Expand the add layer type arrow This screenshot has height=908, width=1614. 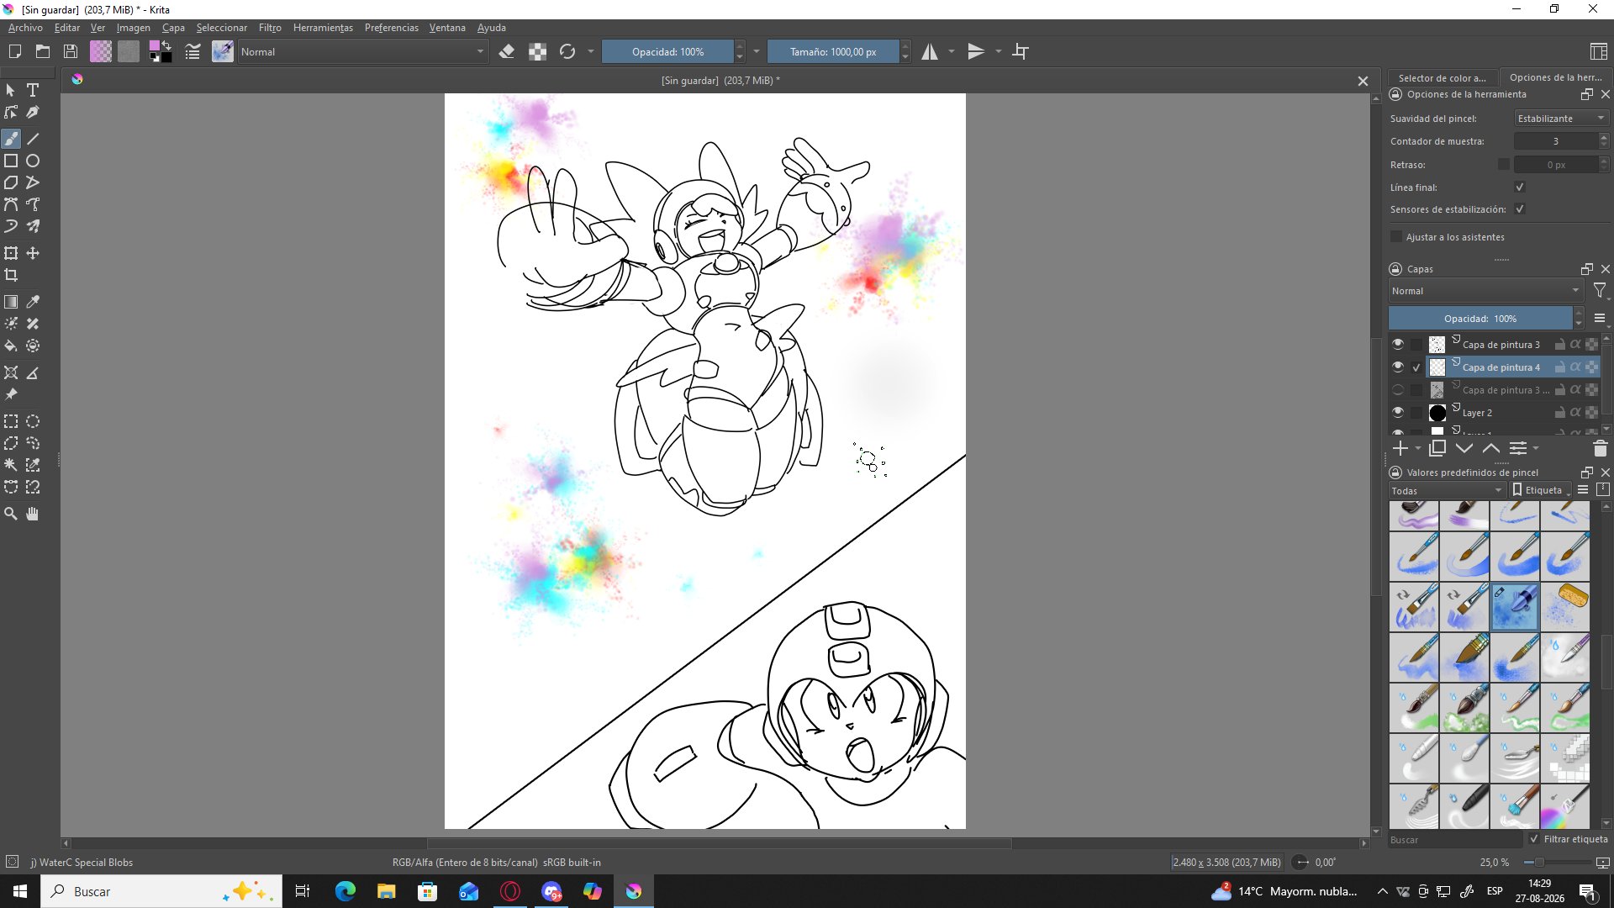coord(1418,449)
